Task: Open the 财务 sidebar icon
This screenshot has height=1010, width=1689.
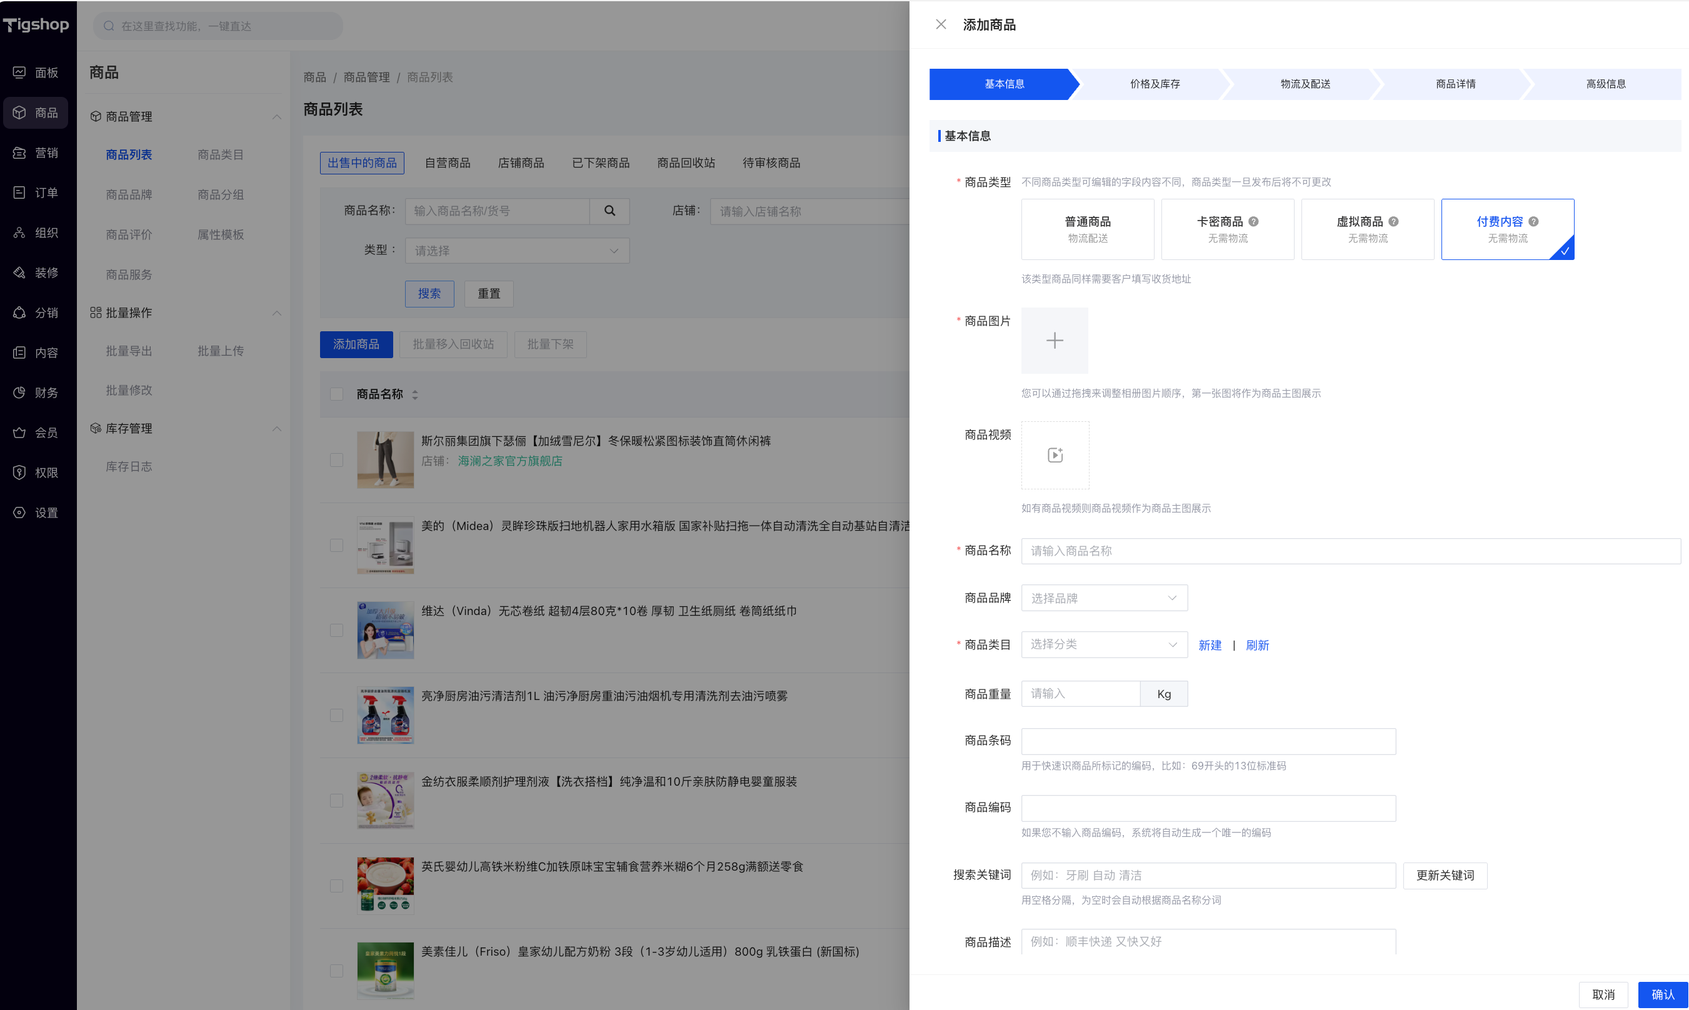Action: point(20,392)
